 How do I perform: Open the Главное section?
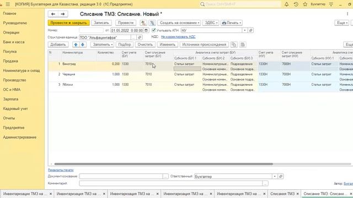(10, 13)
